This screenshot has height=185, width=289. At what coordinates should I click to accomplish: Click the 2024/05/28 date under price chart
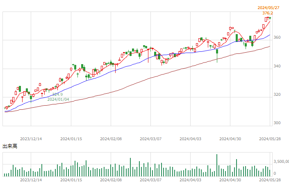(270, 139)
